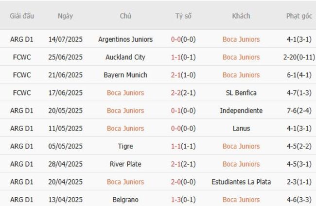Viewport: 316px width, 206px height.
Task: Click the Lanus team name
Action: [241, 129]
